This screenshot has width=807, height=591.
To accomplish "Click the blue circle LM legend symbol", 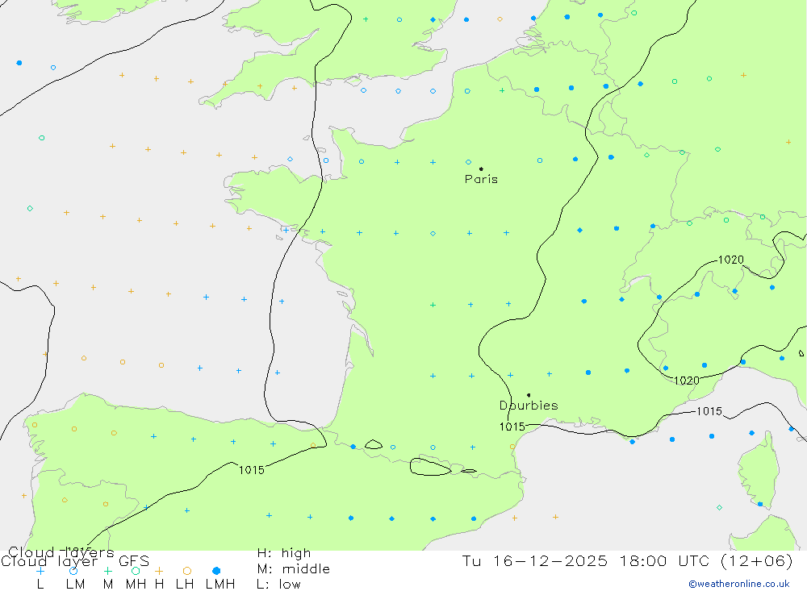I will pos(73,571).
